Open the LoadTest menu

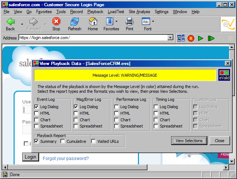[116, 12]
